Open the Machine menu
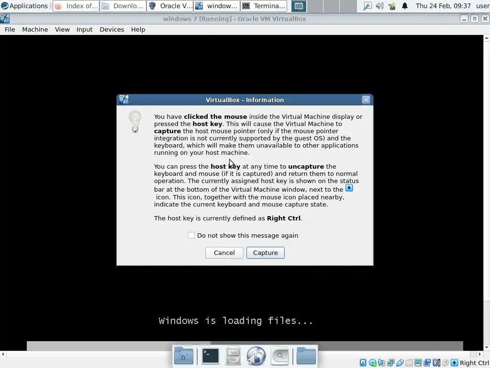490x368 pixels. tap(35, 29)
